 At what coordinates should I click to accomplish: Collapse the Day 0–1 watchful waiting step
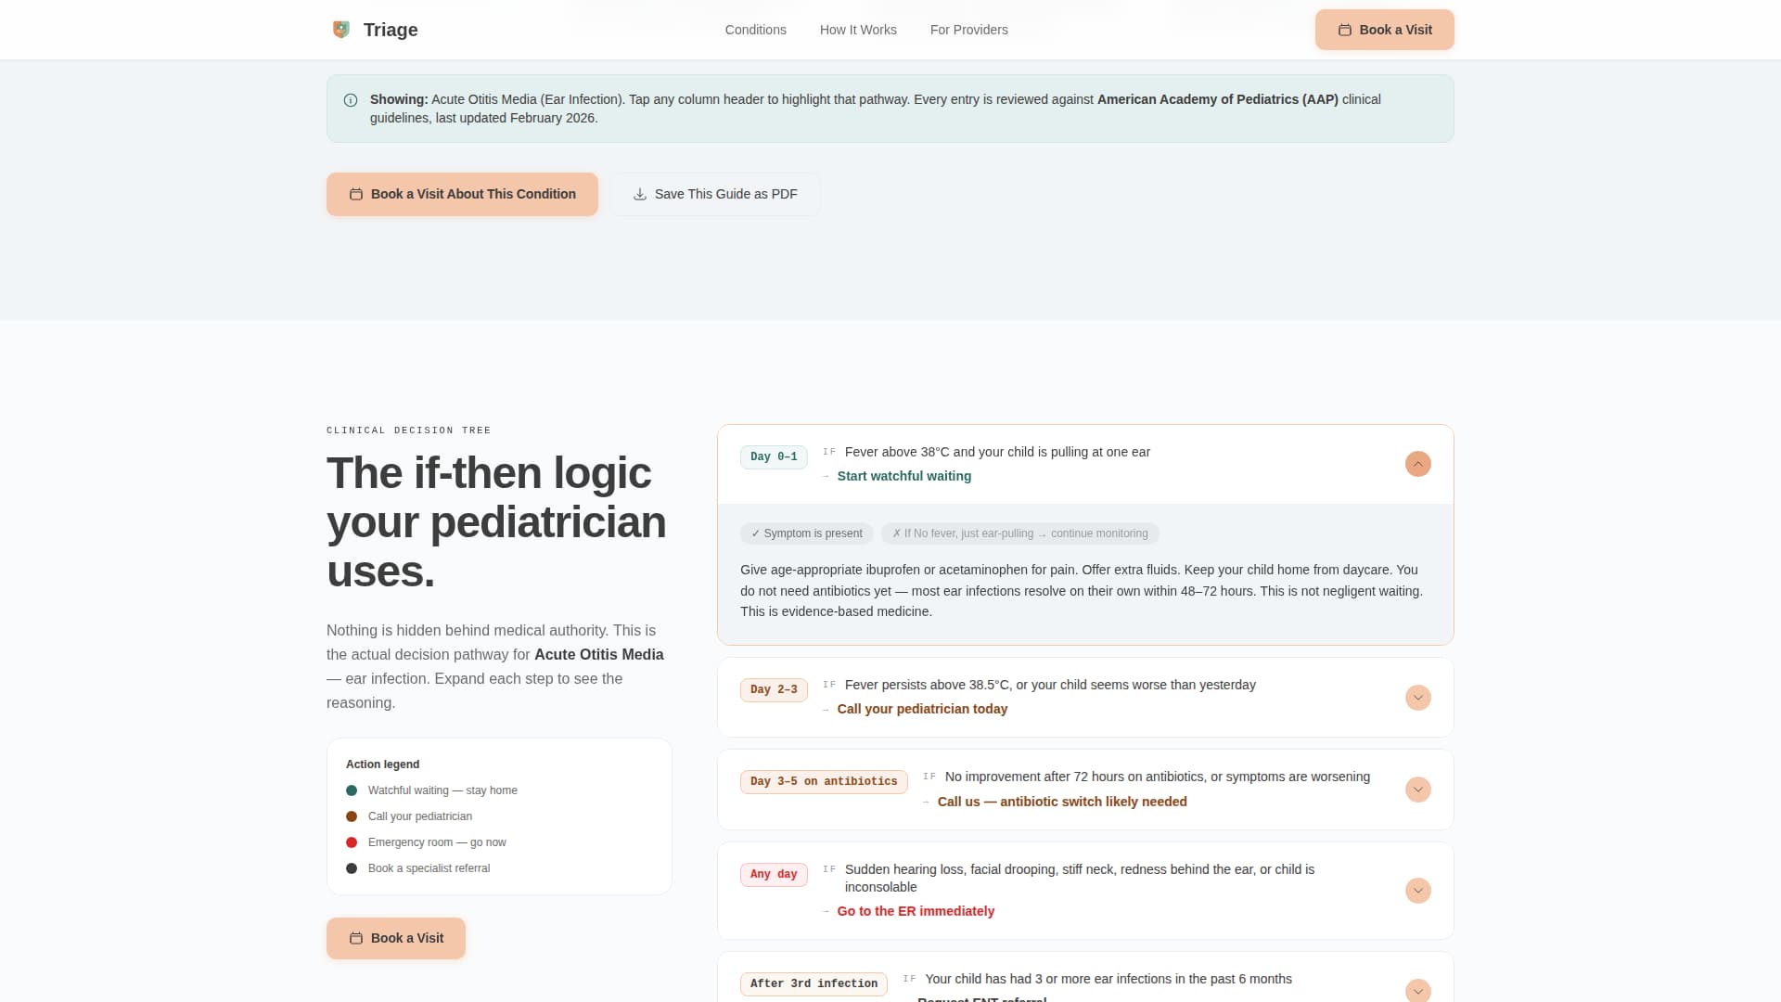(1417, 464)
